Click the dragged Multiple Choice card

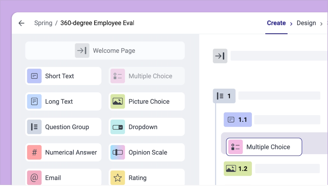coord(264,147)
